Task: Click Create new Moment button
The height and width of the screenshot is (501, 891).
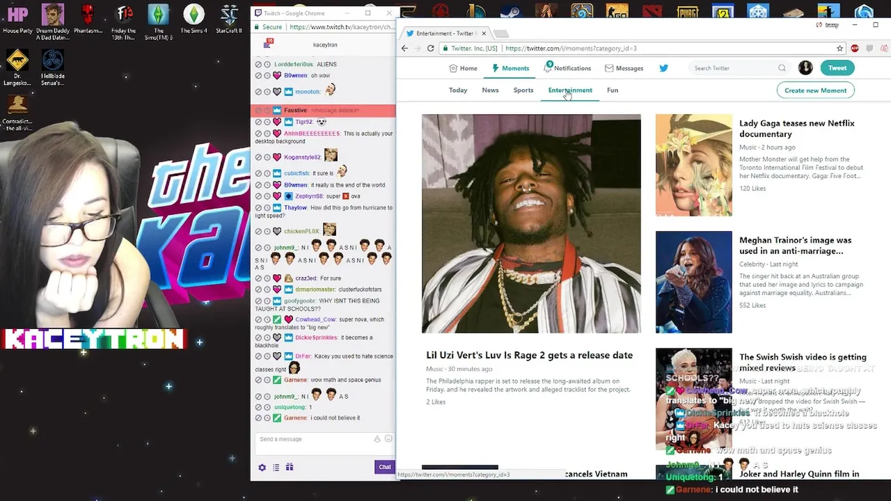Action: pos(815,90)
